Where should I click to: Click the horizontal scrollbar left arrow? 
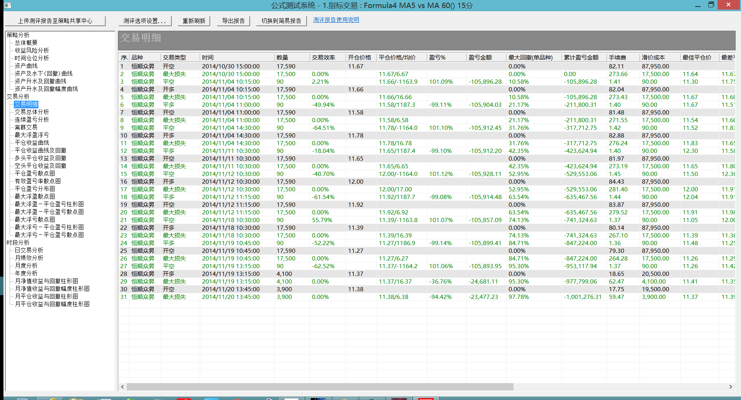[123, 387]
